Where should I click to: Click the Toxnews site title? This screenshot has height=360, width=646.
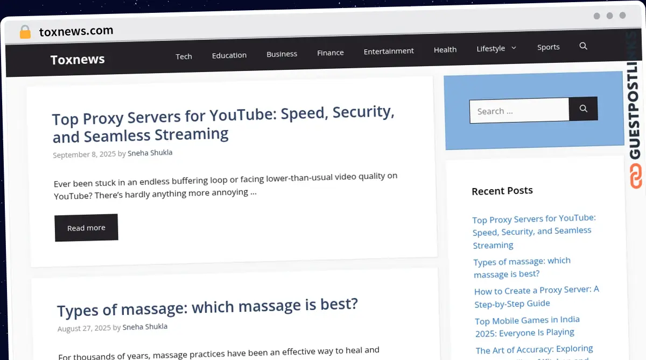(x=78, y=59)
